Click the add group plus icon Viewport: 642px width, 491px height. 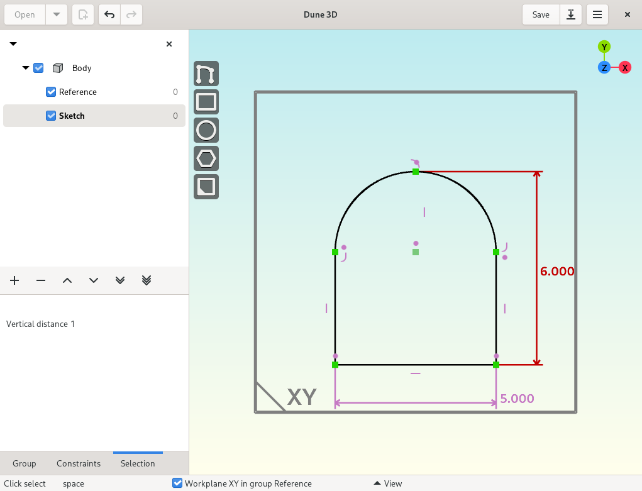tap(14, 280)
